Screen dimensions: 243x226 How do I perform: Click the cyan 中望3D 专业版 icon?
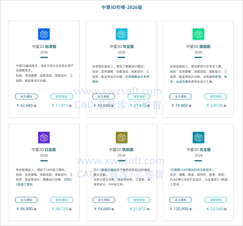121,34
